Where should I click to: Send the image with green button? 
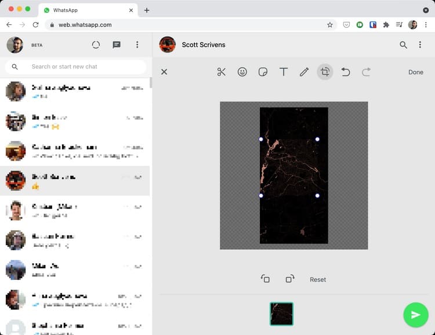click(x=415, y=315)
